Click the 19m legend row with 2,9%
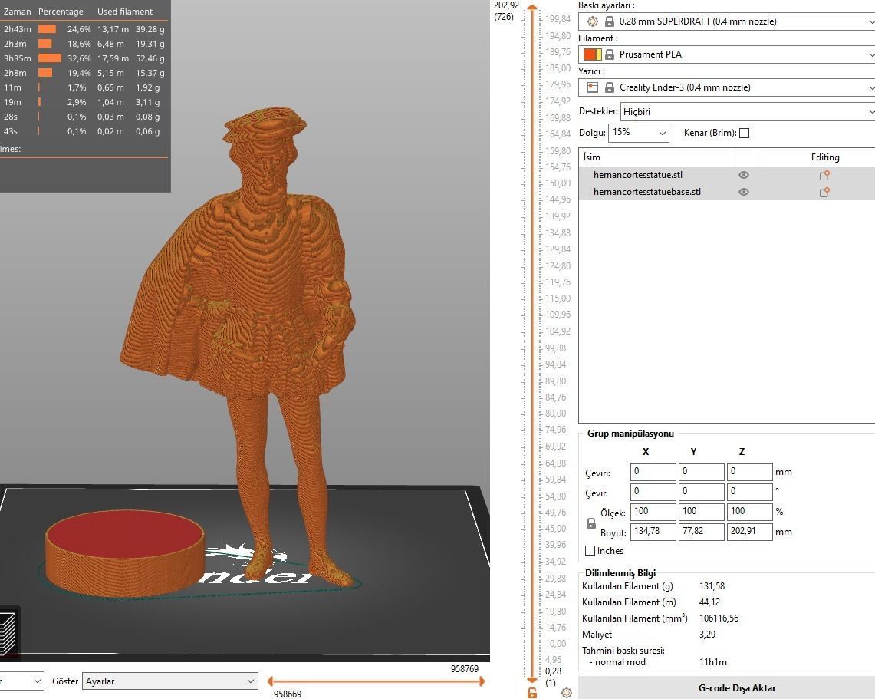Viewport: 875px width, 699px height. pyautogui.click(x=84, y=102)
